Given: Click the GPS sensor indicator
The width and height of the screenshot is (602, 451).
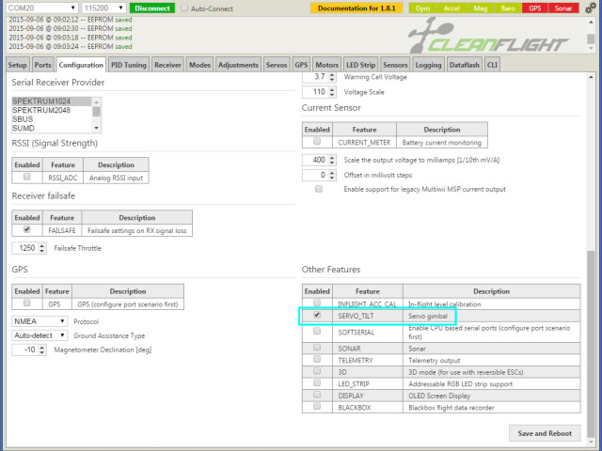Looking at the screenshot, I should tap(535, 8).
